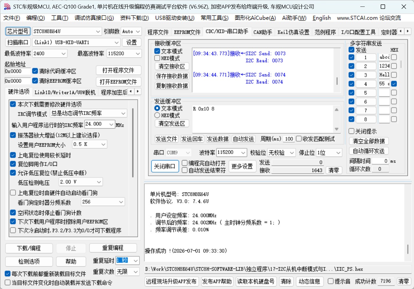This screenshot has height=289, width=414.
Task: Enable 关闭提示 checkbox
Action: click(x=351, y=131)
